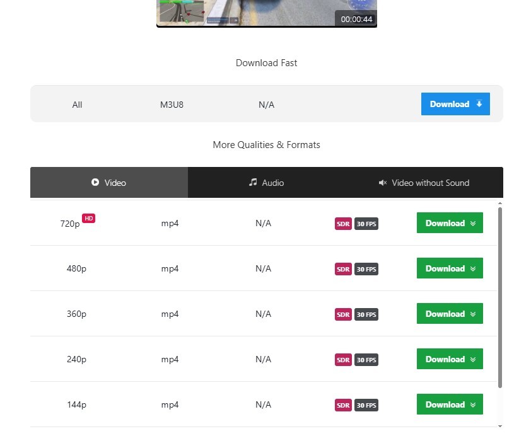
Task: Click the 30 FPS badge in 480p row
Action: (x=366, y=269)
